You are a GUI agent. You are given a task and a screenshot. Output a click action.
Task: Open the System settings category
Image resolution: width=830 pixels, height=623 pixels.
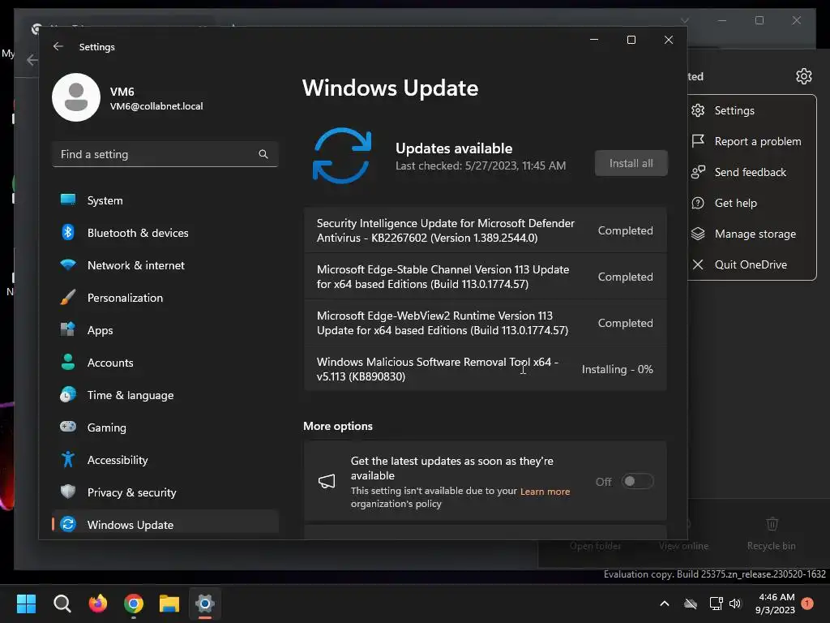point(165,200)
